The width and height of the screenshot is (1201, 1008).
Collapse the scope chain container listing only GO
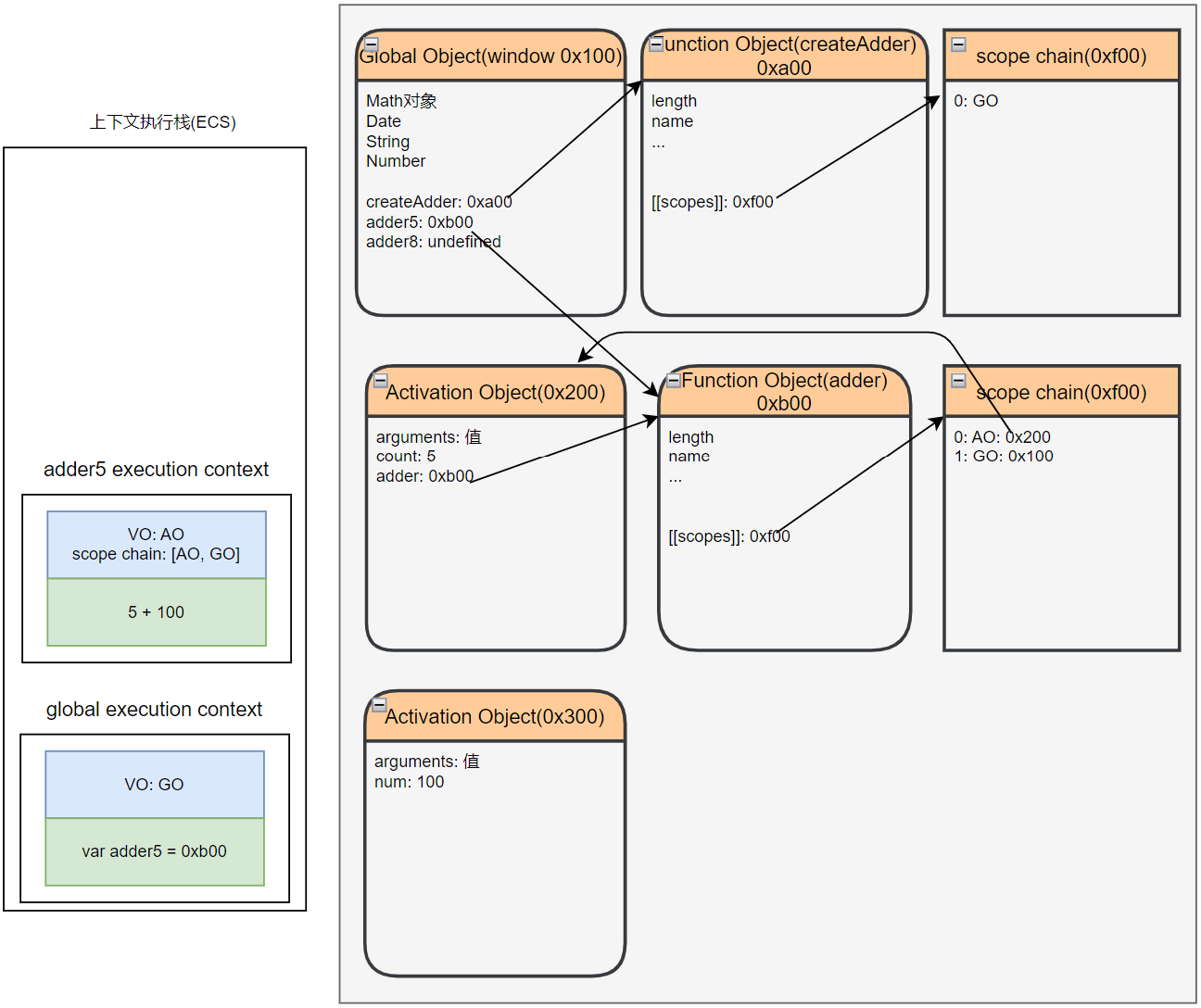959,44
